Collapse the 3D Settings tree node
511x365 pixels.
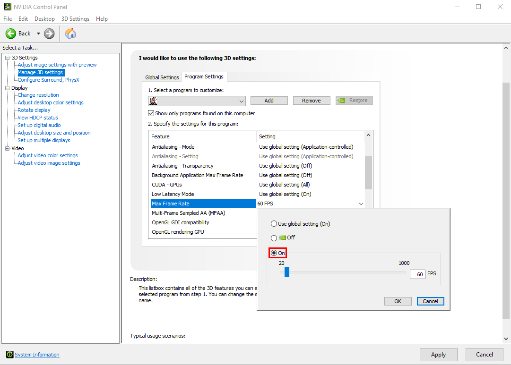pyautogui.click(x=7, y=58)
